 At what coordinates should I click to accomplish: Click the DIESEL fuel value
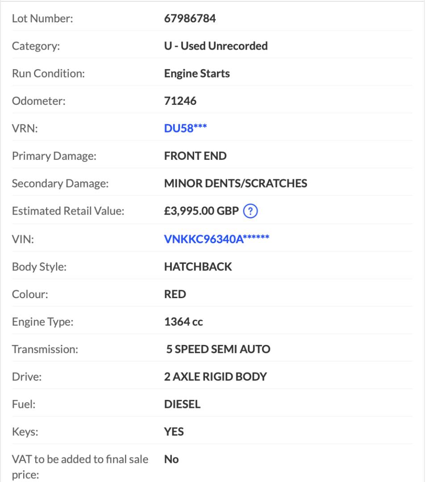tap(182, 404)
